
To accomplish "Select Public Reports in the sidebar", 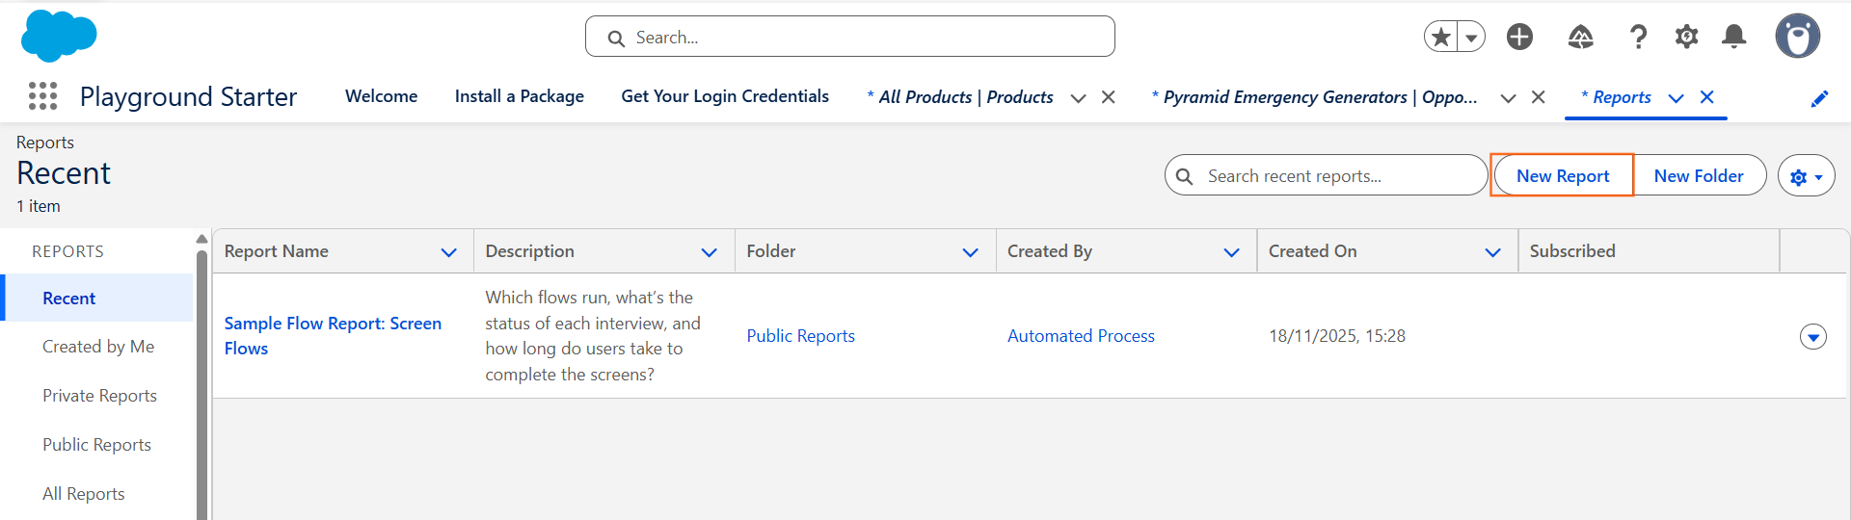I will (96, 445).
